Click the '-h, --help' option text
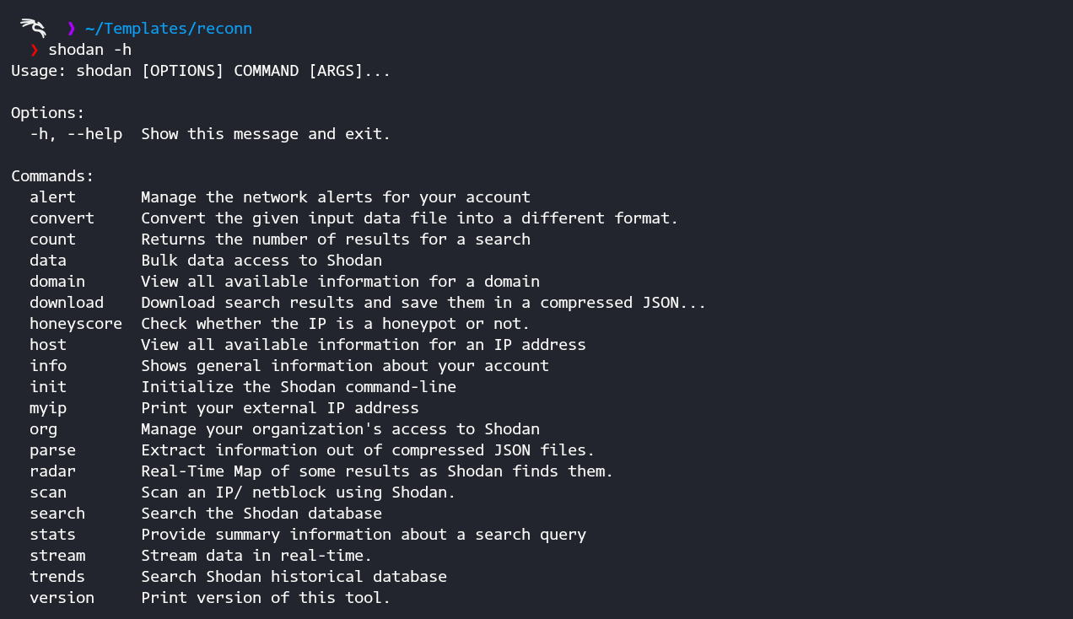The height and width of the screenshot is (619, 1073). click(76, 134)
